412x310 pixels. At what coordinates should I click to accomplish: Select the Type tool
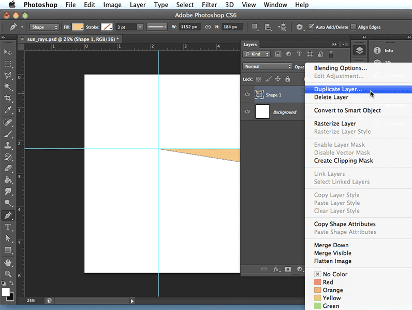tap(8, 227)
